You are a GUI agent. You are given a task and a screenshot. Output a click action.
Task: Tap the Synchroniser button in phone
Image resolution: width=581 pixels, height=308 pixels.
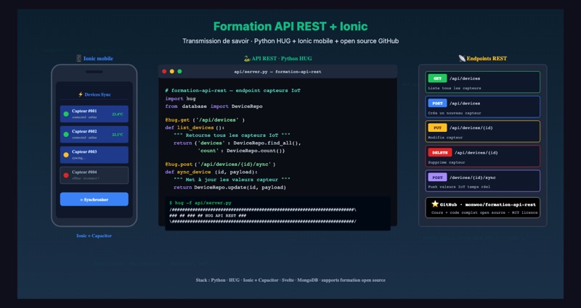point(94,199)
